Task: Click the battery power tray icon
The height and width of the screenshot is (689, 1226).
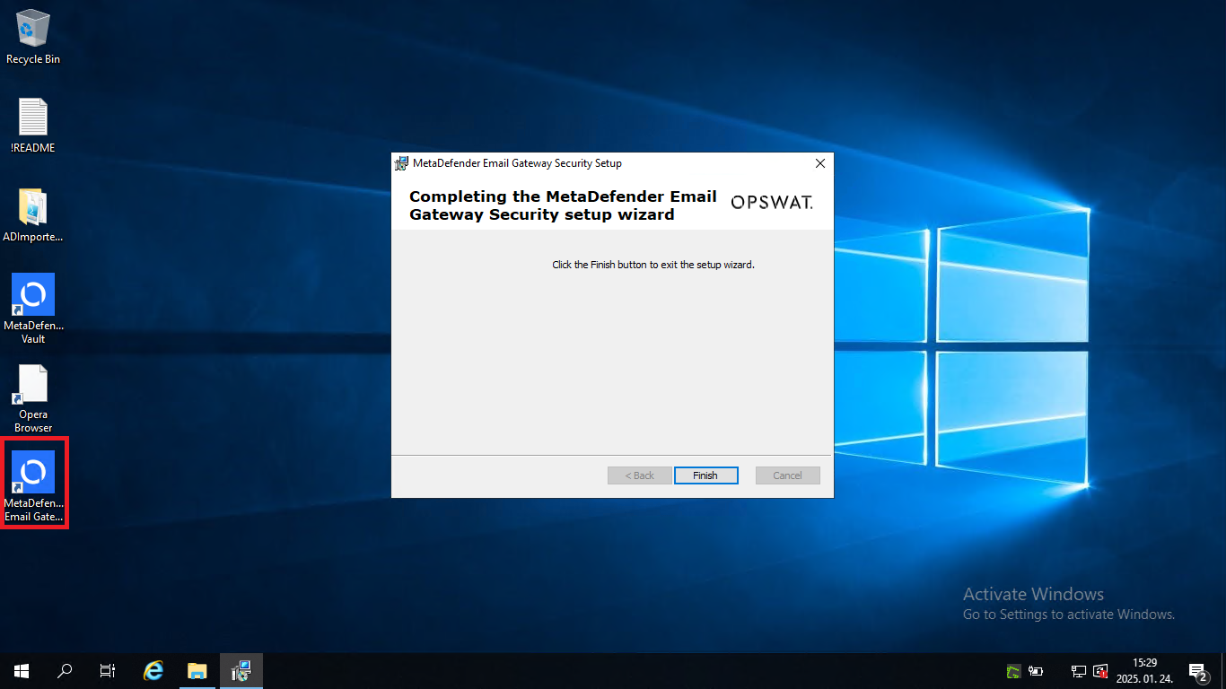Action: click(x=1036, y=670)
